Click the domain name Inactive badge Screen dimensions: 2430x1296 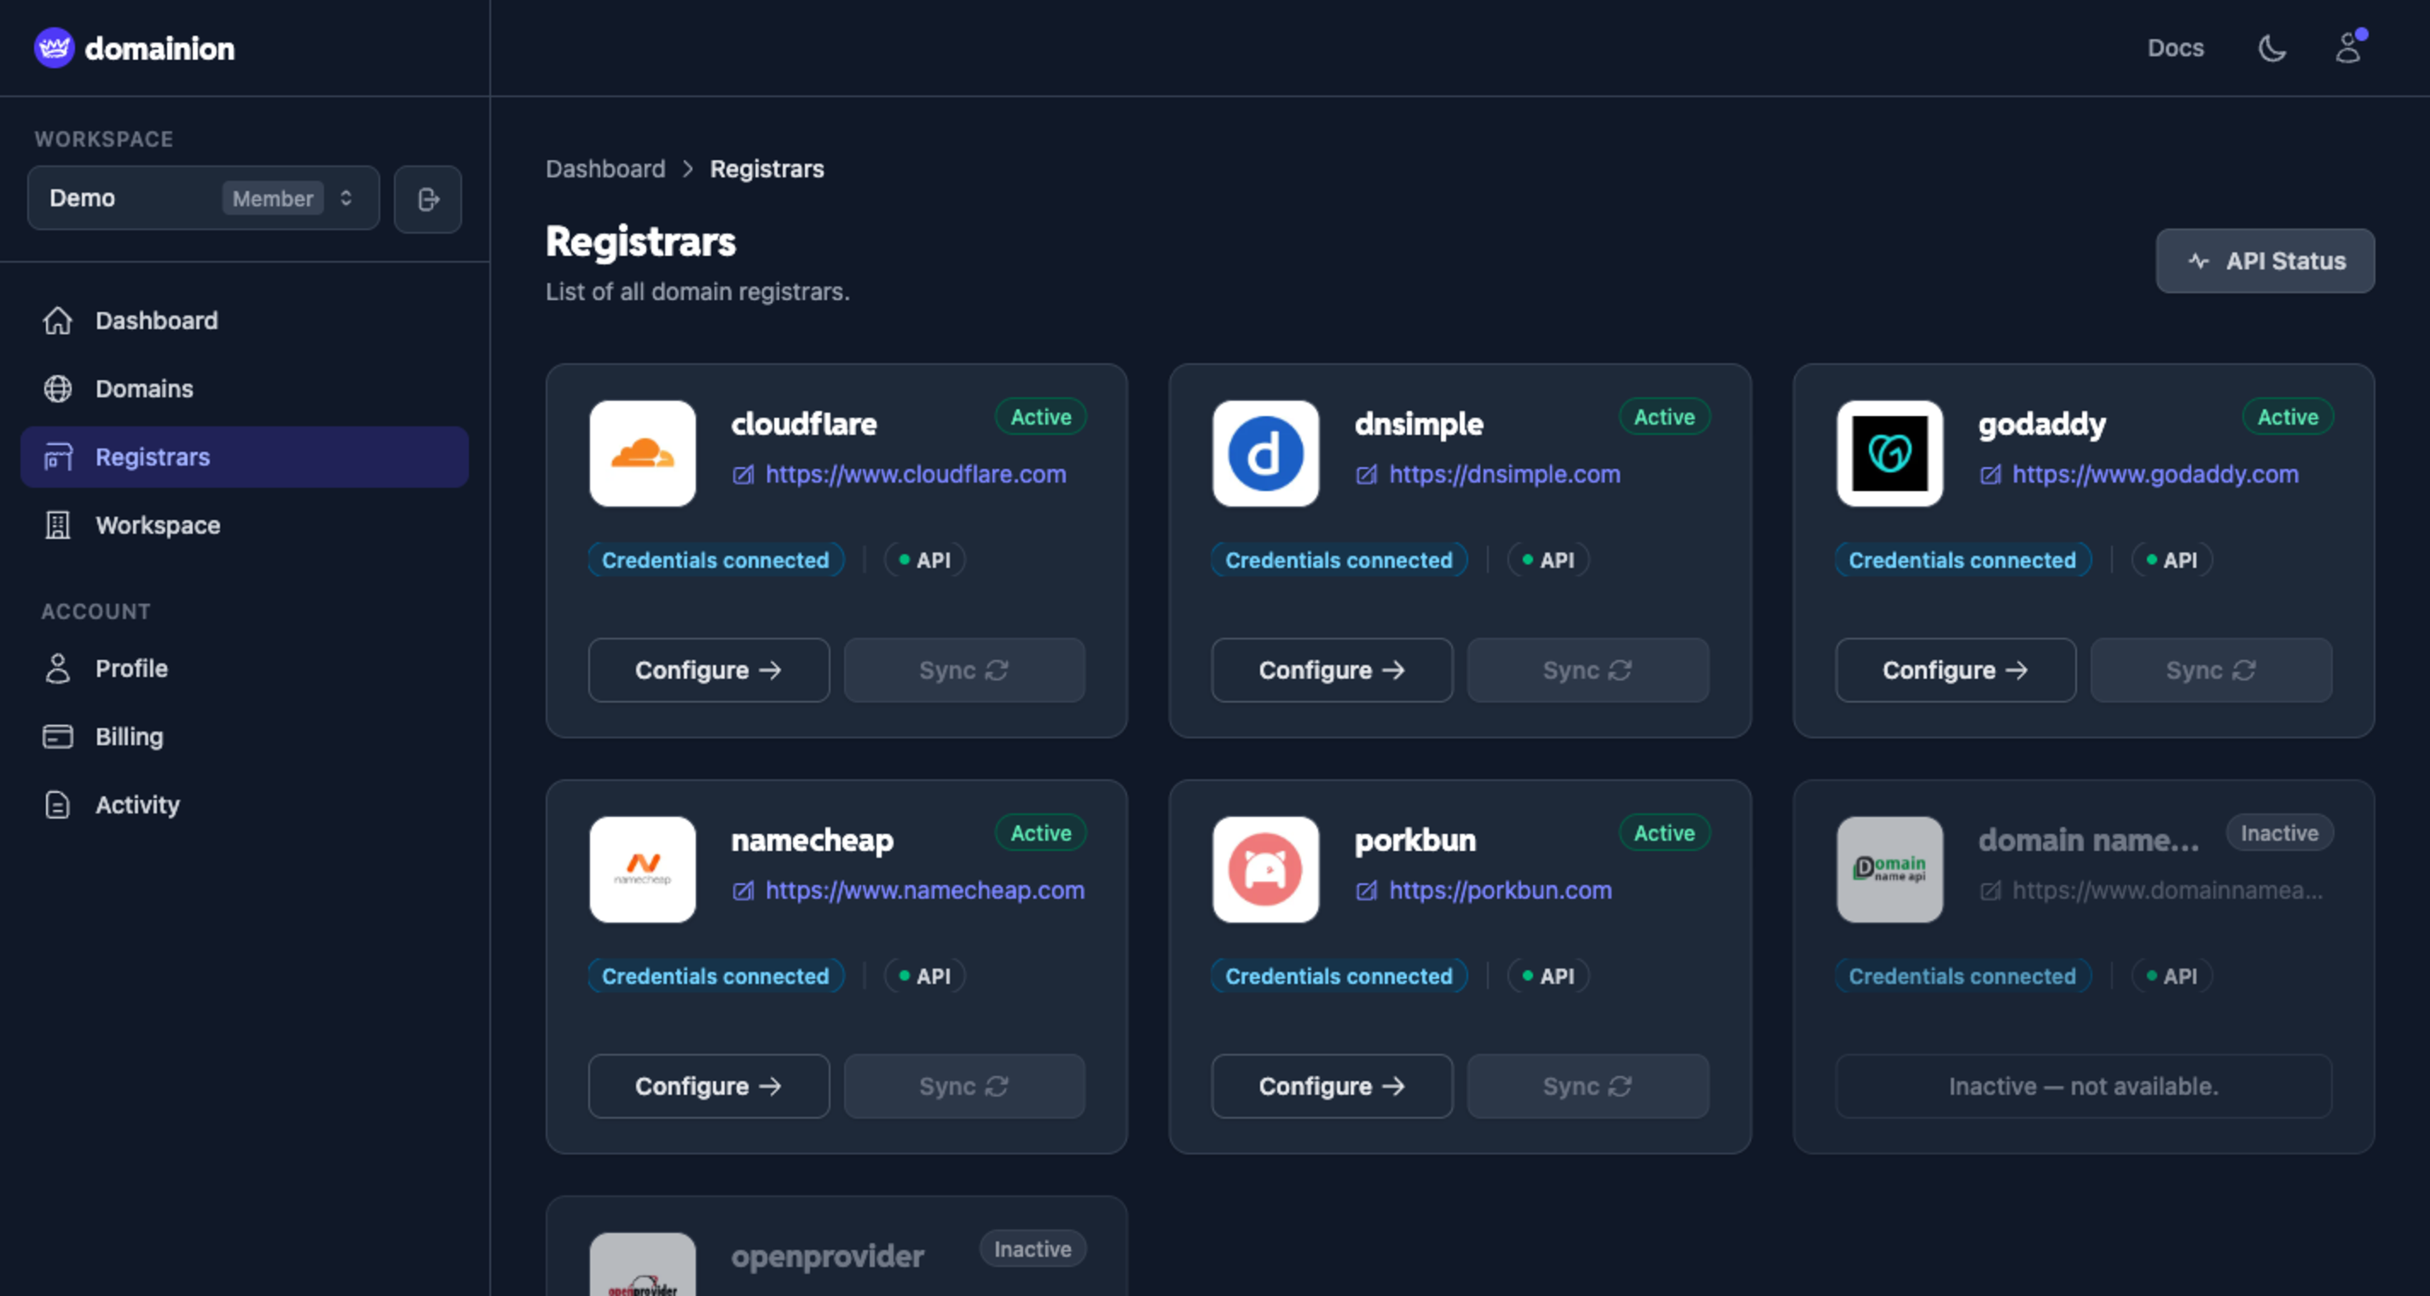click(x=2279, y=833)
